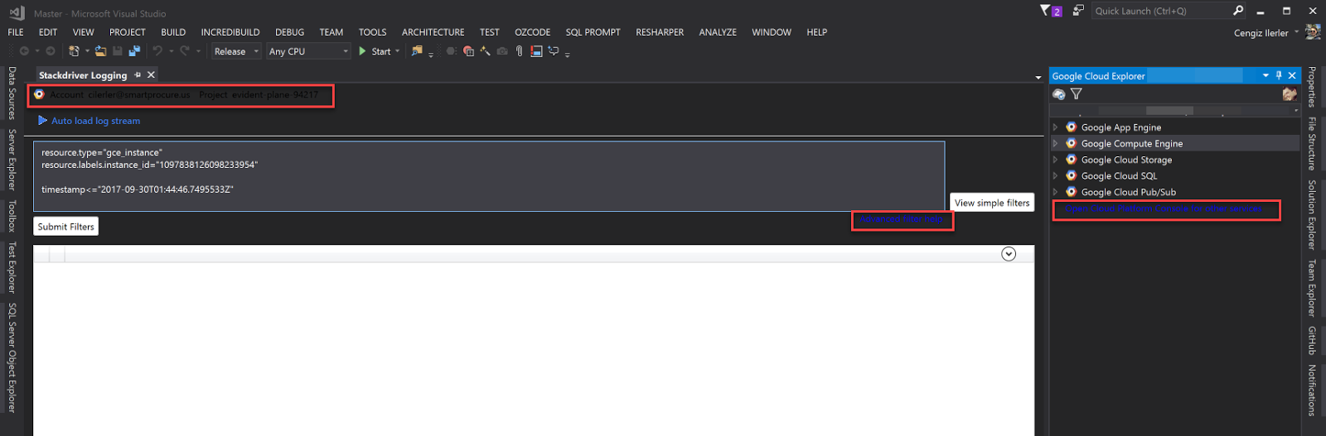
Task: Open the OZCODE menu
Action: pyautogui.click(x=532, y=32)
